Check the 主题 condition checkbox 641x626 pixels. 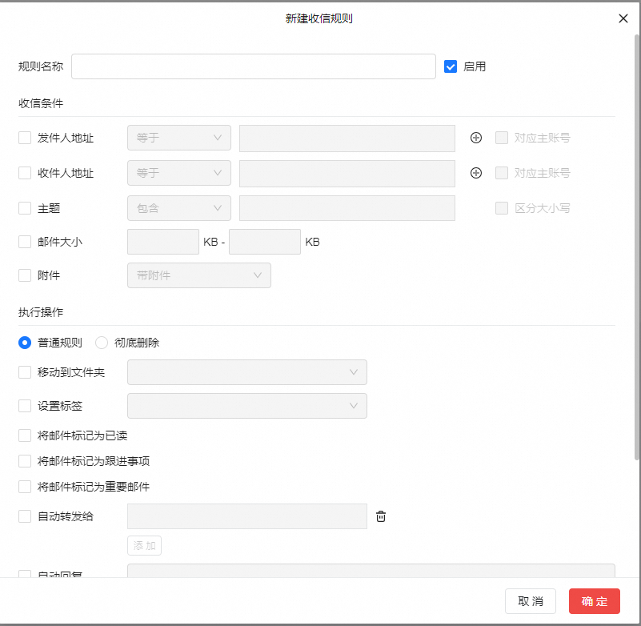point(24,208)
